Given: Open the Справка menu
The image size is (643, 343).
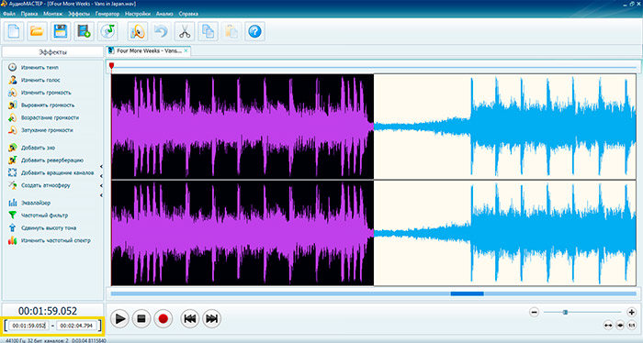Looking at the screenshot, I should click(x=188, y=14).
